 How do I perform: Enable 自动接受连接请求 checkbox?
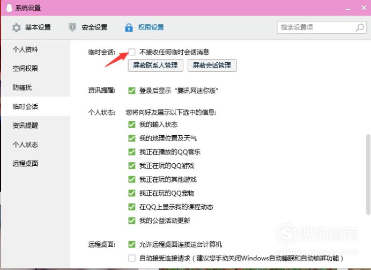pyautogui.click(x=132, y=258)
